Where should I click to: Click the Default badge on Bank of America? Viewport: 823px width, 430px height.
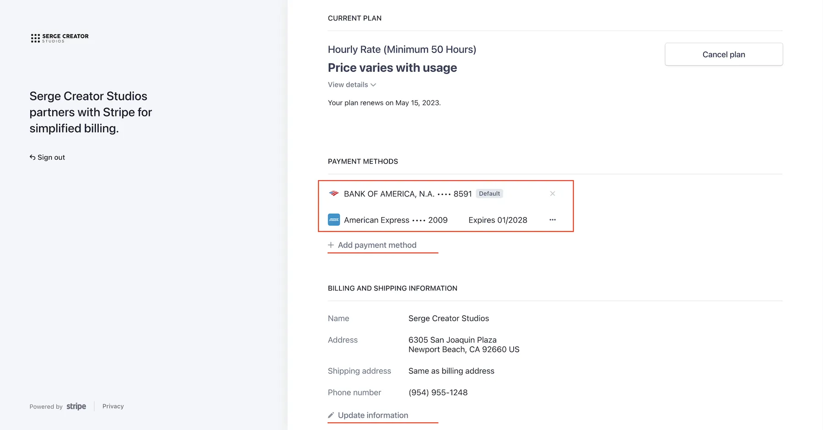point(489,194)
